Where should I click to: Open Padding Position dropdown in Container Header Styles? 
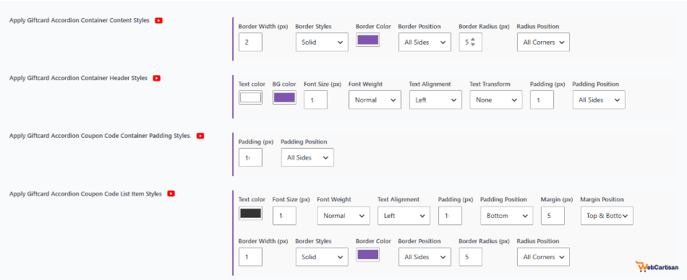599,100
